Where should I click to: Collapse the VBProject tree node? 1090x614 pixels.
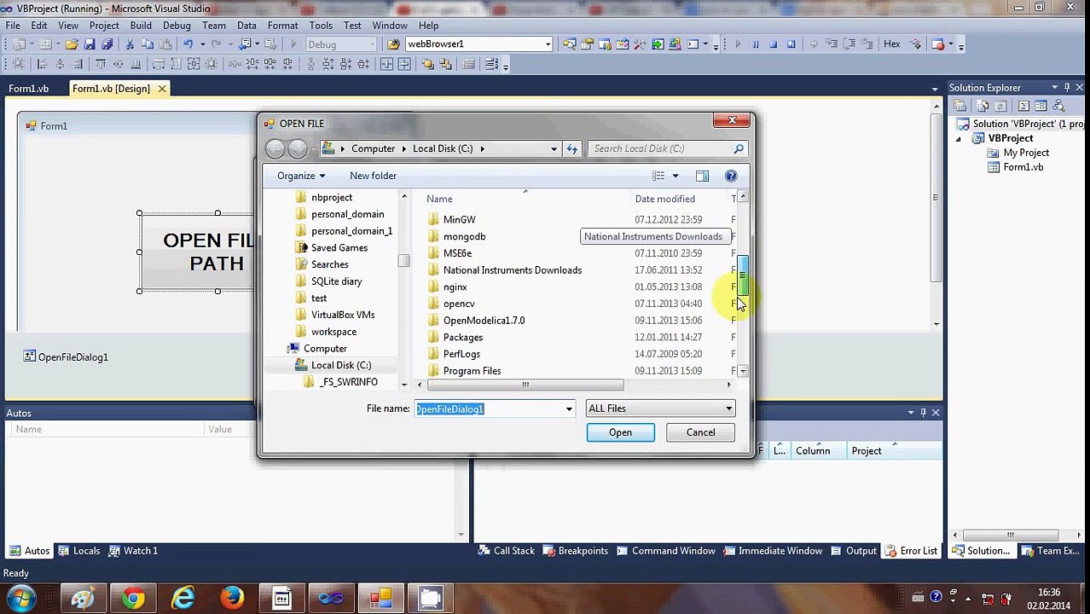tap(958, 138)
